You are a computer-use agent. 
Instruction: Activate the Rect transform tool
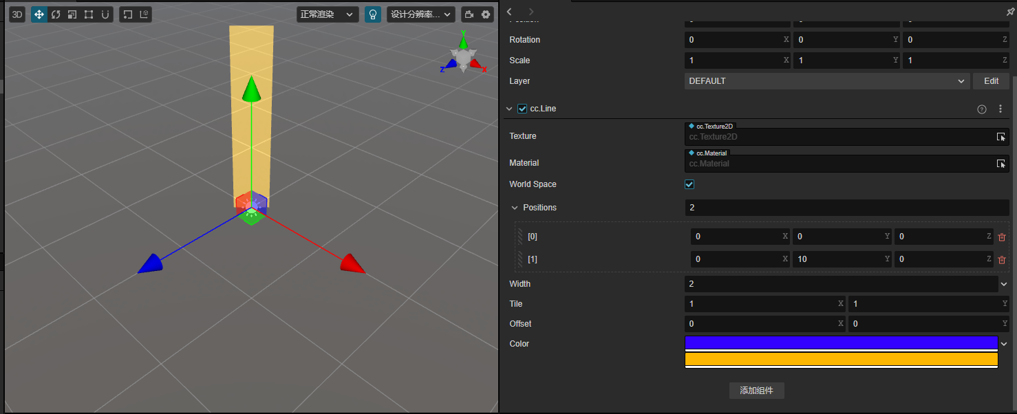(87, 14)
